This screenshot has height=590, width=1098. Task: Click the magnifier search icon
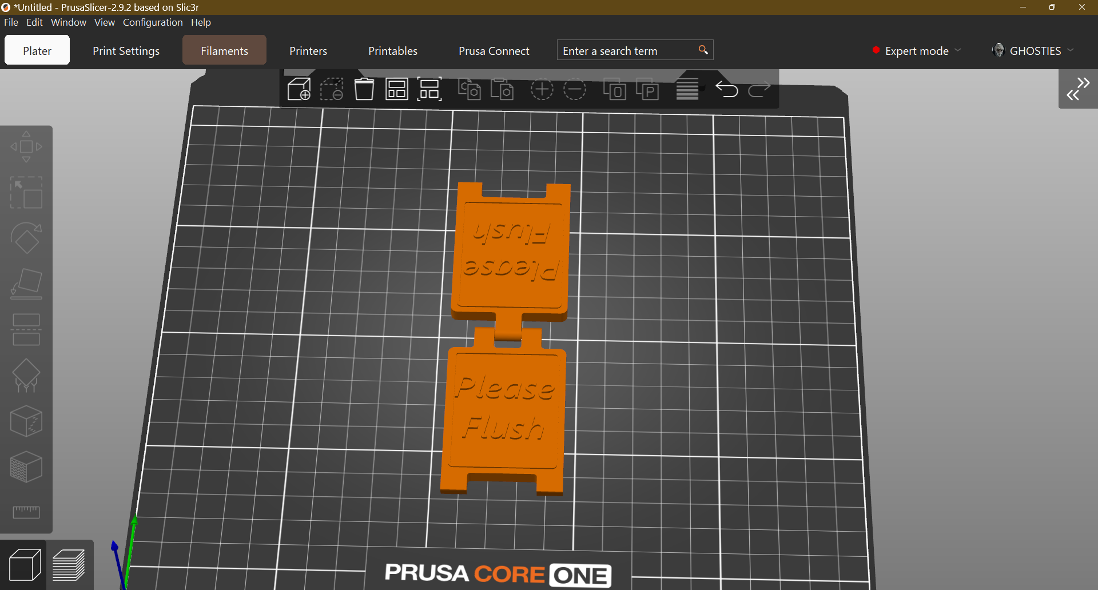(703, 50)
